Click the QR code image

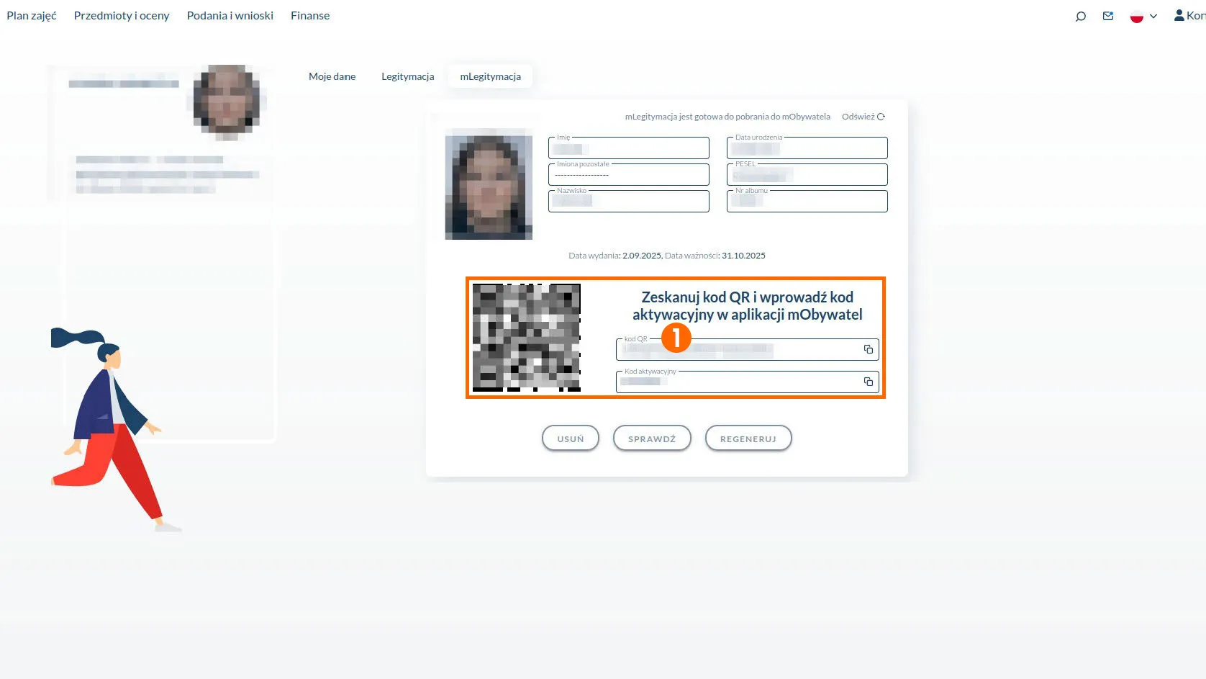(527, 338)
